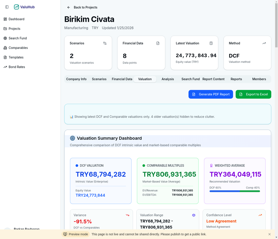Dismiss the preview mode banner
The width and height of the screenshot is (278, 239).
coord(269,234)
